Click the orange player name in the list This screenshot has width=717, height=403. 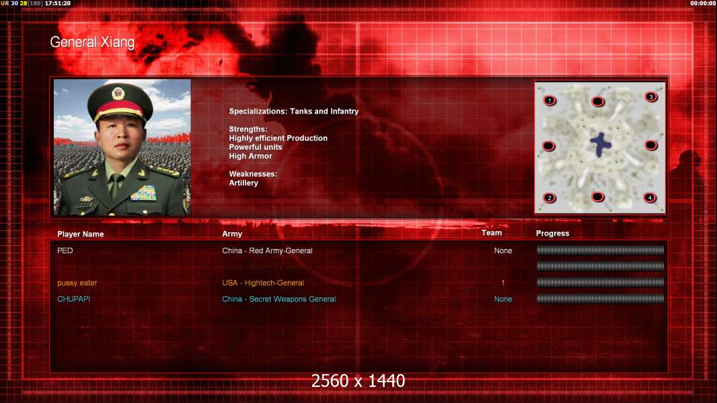pos(77,283)
